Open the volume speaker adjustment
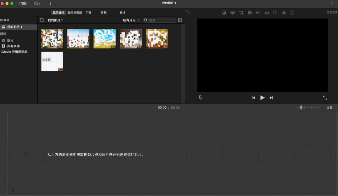Viewport: 338px width, 196px height. pyautogui.click(x=258, y=12)
